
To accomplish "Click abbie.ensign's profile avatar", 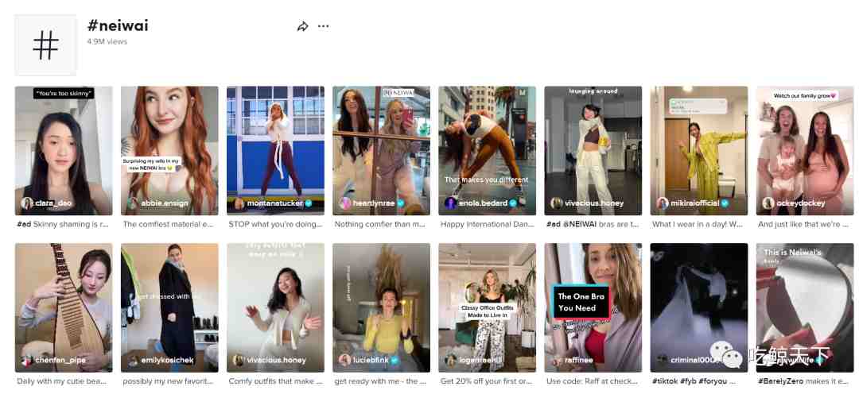I will pyautogui.click(x=133, y=203).
